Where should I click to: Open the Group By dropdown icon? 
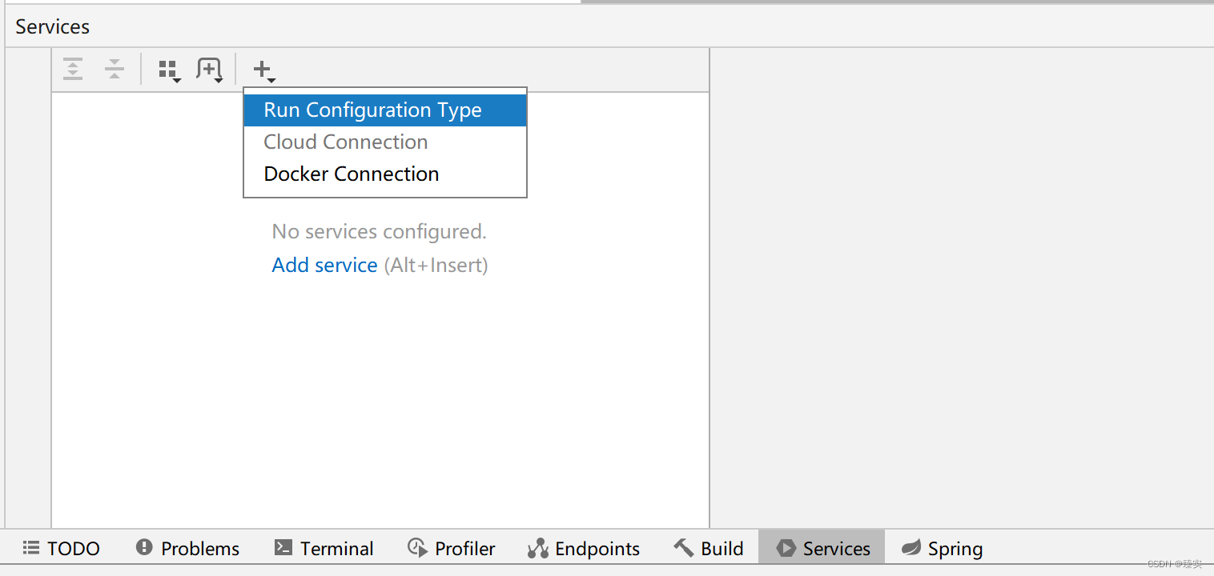(x=169, y=70)
